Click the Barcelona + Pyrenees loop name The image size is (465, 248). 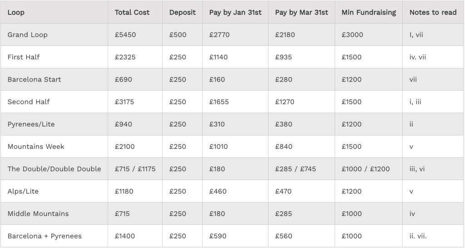(x=45, y=236)
